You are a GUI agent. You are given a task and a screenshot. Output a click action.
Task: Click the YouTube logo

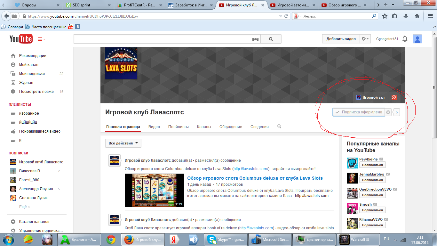pyautogui.click(x=21, y=39)
